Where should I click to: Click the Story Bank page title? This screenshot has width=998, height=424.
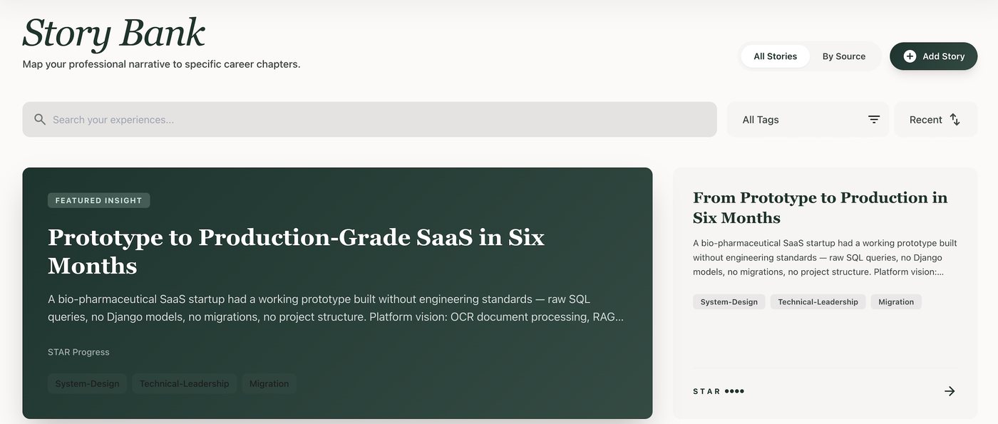[114, 33]
